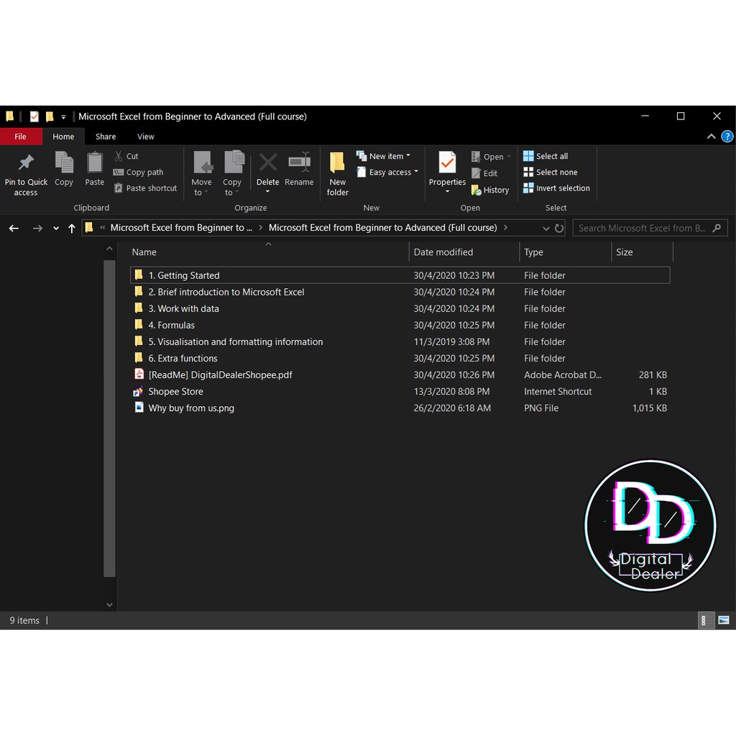Viewport: 736px width, 736px height.
Task: Go forward with the right arrow
Action: pyautogui.click(x=37, y=228)
